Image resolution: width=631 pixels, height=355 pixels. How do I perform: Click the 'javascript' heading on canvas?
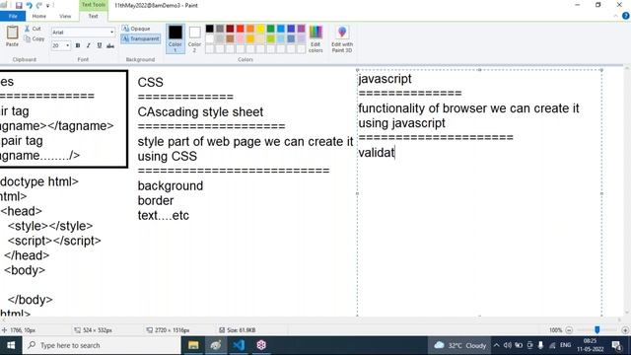click(385, 79)
